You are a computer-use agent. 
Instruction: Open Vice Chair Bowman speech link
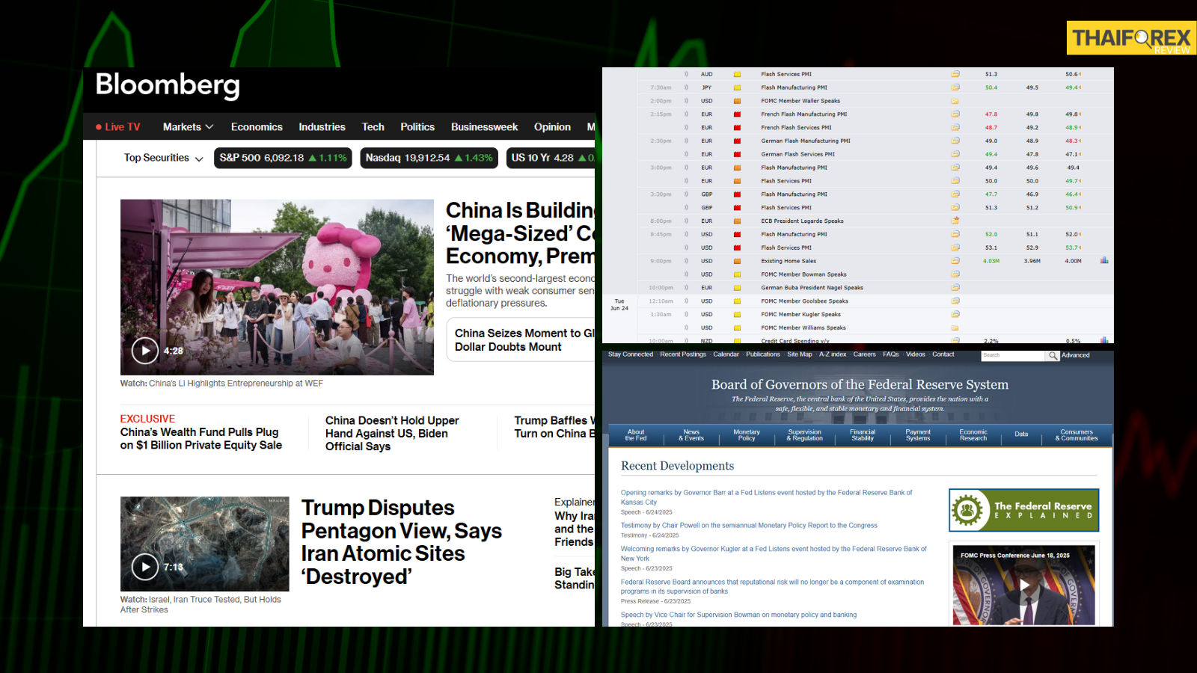click(738, 615)
